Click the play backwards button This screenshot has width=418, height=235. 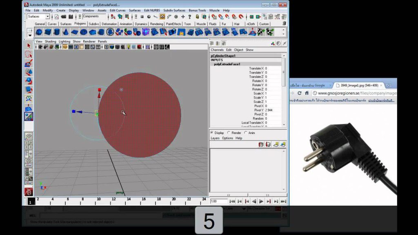(254, 202)
